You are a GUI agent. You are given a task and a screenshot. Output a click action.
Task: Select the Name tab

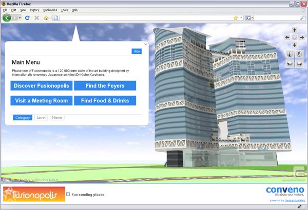tap(57, 117)
